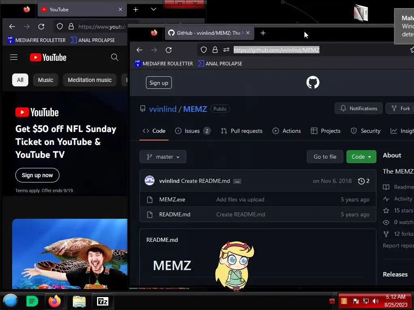Open shield tracking protection in GitHub window

[x=204, y=50]
